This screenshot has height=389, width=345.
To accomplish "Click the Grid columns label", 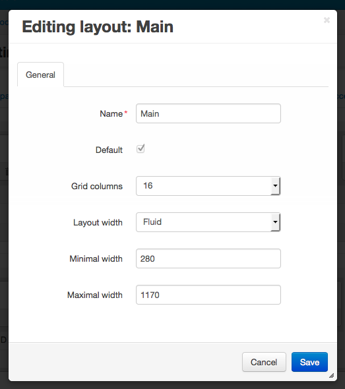I will click(x=97, y=186).
